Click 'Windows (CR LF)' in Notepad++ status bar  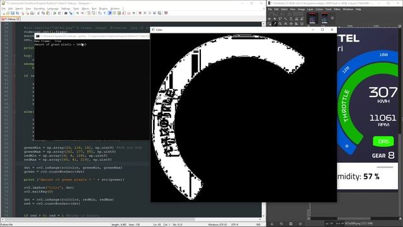tap(217, 224)
